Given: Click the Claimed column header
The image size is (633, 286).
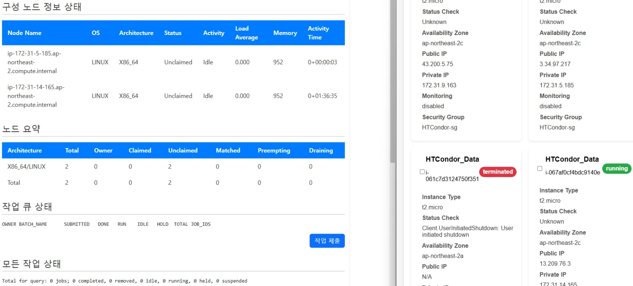Looking at the screenshot, I should [x=140, y=151].
